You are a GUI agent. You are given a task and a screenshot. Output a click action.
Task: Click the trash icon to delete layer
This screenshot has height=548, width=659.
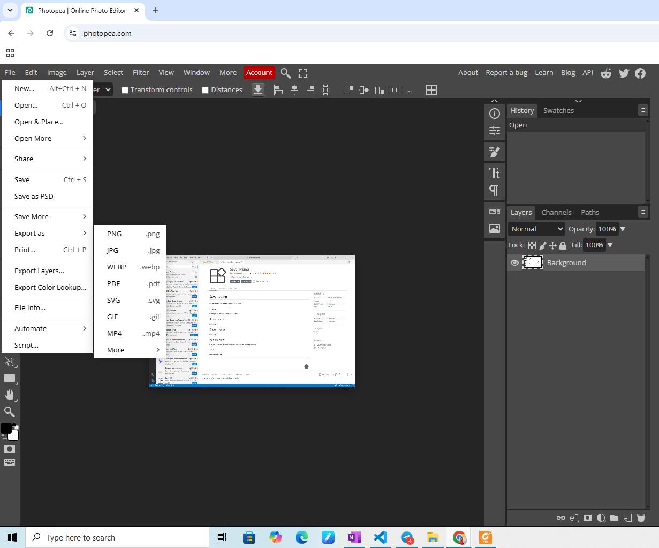point(641,518)
